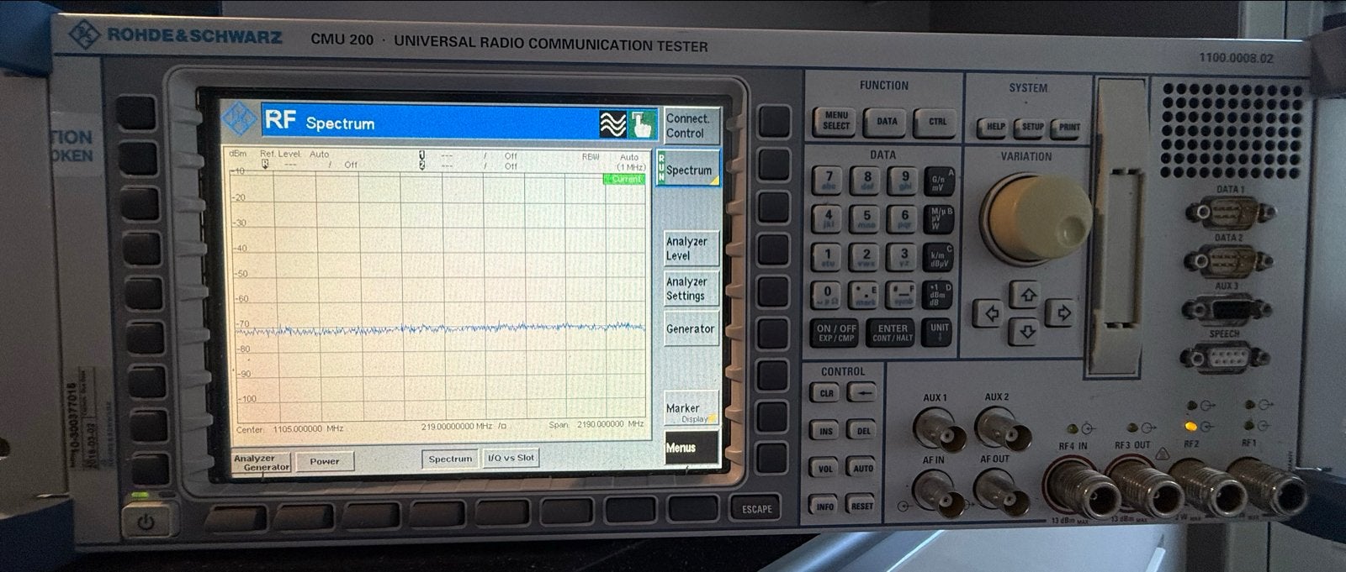Hit the DEL control key
The height and width of the screenshot is (572, 1346).
[862, 431]
